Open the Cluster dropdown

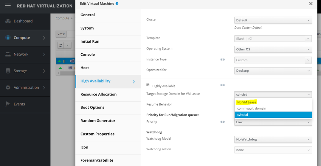273,20
